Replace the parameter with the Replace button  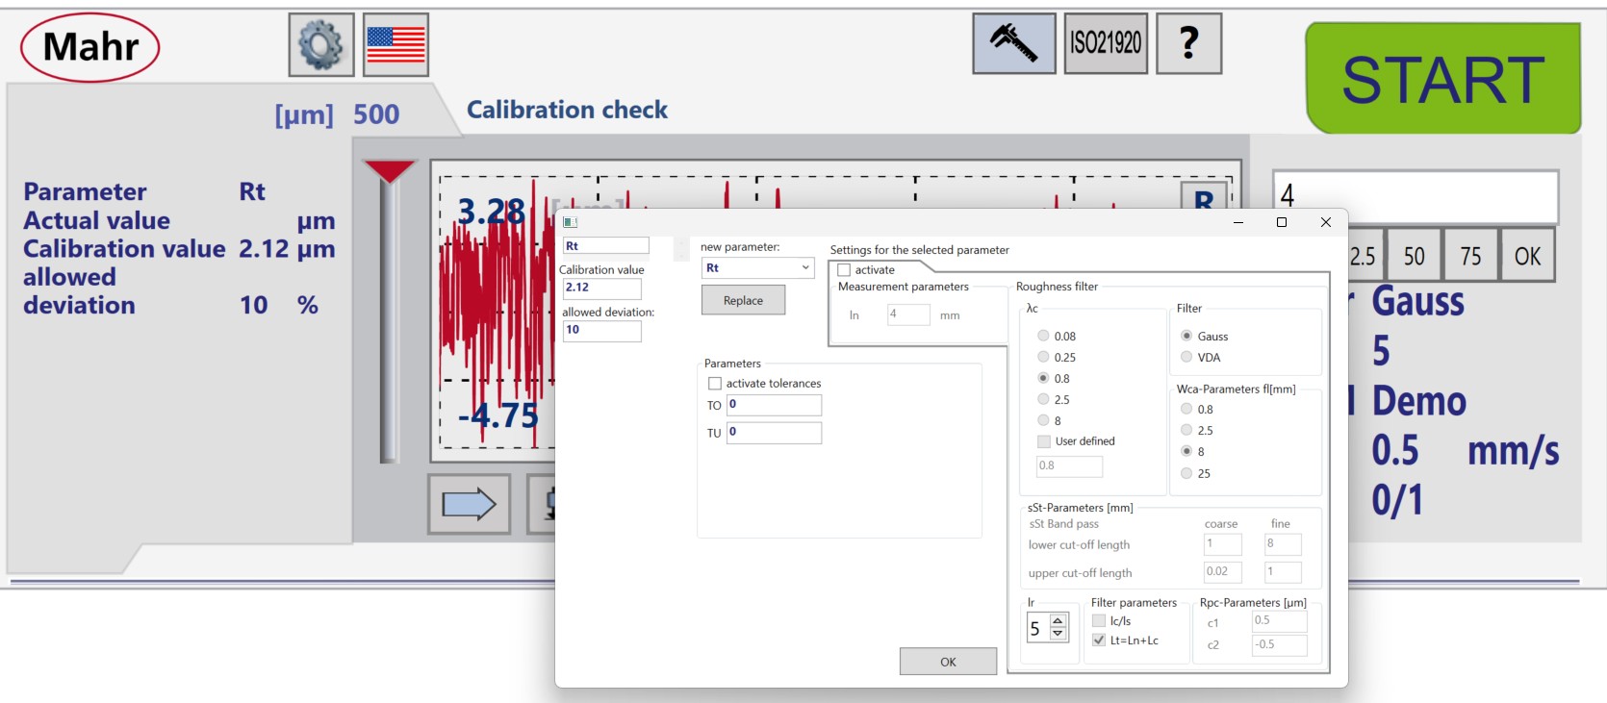[743, 300]
